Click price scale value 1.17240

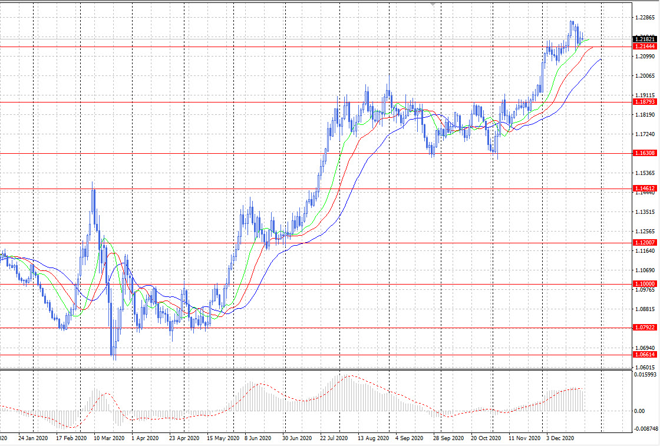tap(645, 134)
